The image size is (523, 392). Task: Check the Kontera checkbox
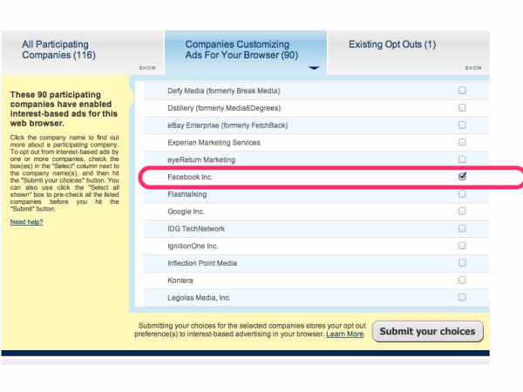click(x=462, y=280)
